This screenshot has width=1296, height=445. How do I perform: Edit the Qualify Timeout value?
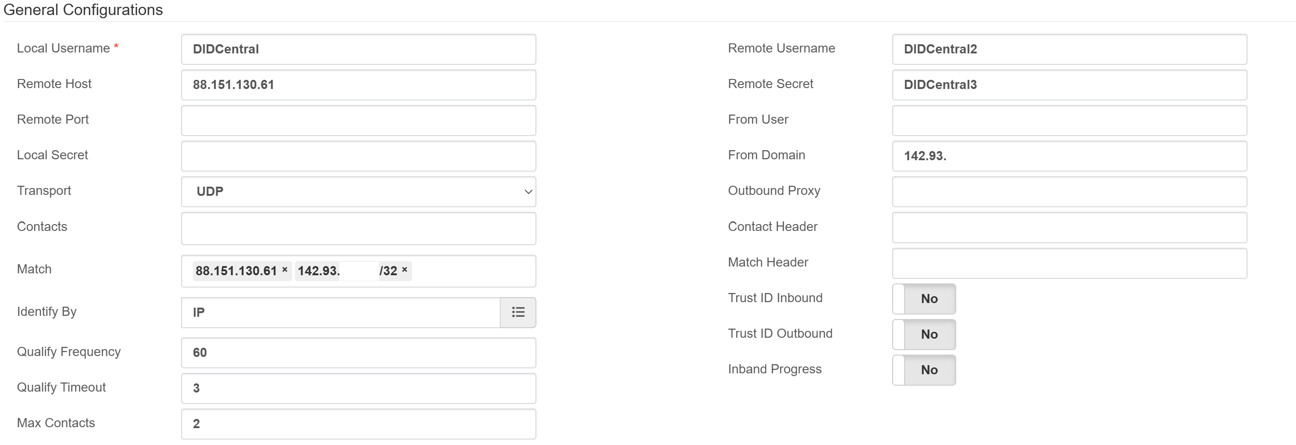click(359, 388)
